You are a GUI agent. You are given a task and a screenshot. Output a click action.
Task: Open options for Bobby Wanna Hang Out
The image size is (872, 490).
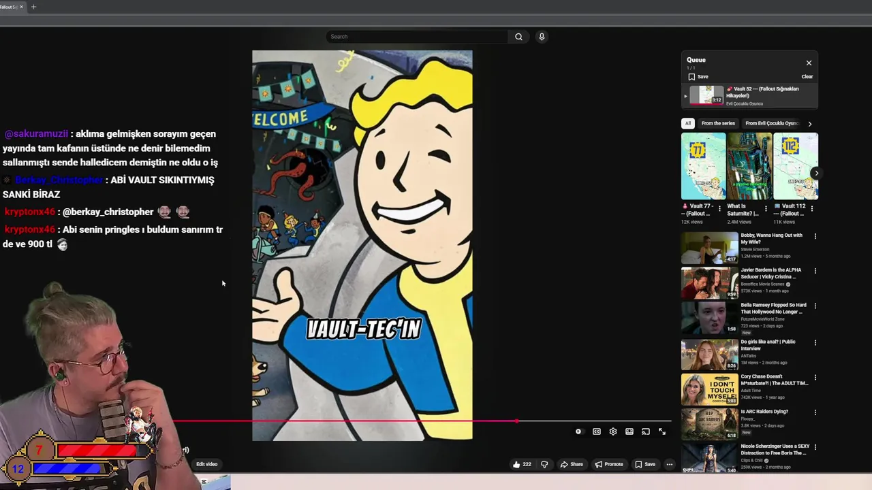click(815, 236)
